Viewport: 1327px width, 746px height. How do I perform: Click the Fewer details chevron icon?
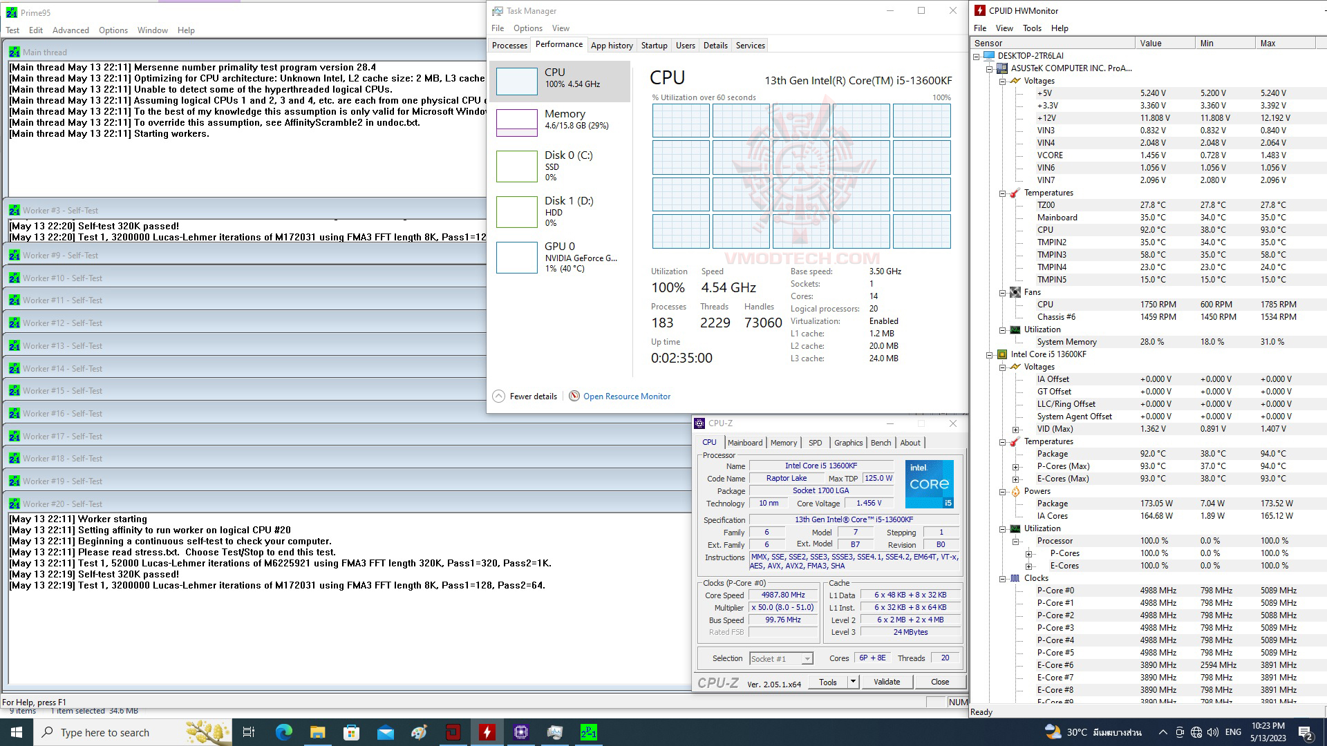[498, 396]
